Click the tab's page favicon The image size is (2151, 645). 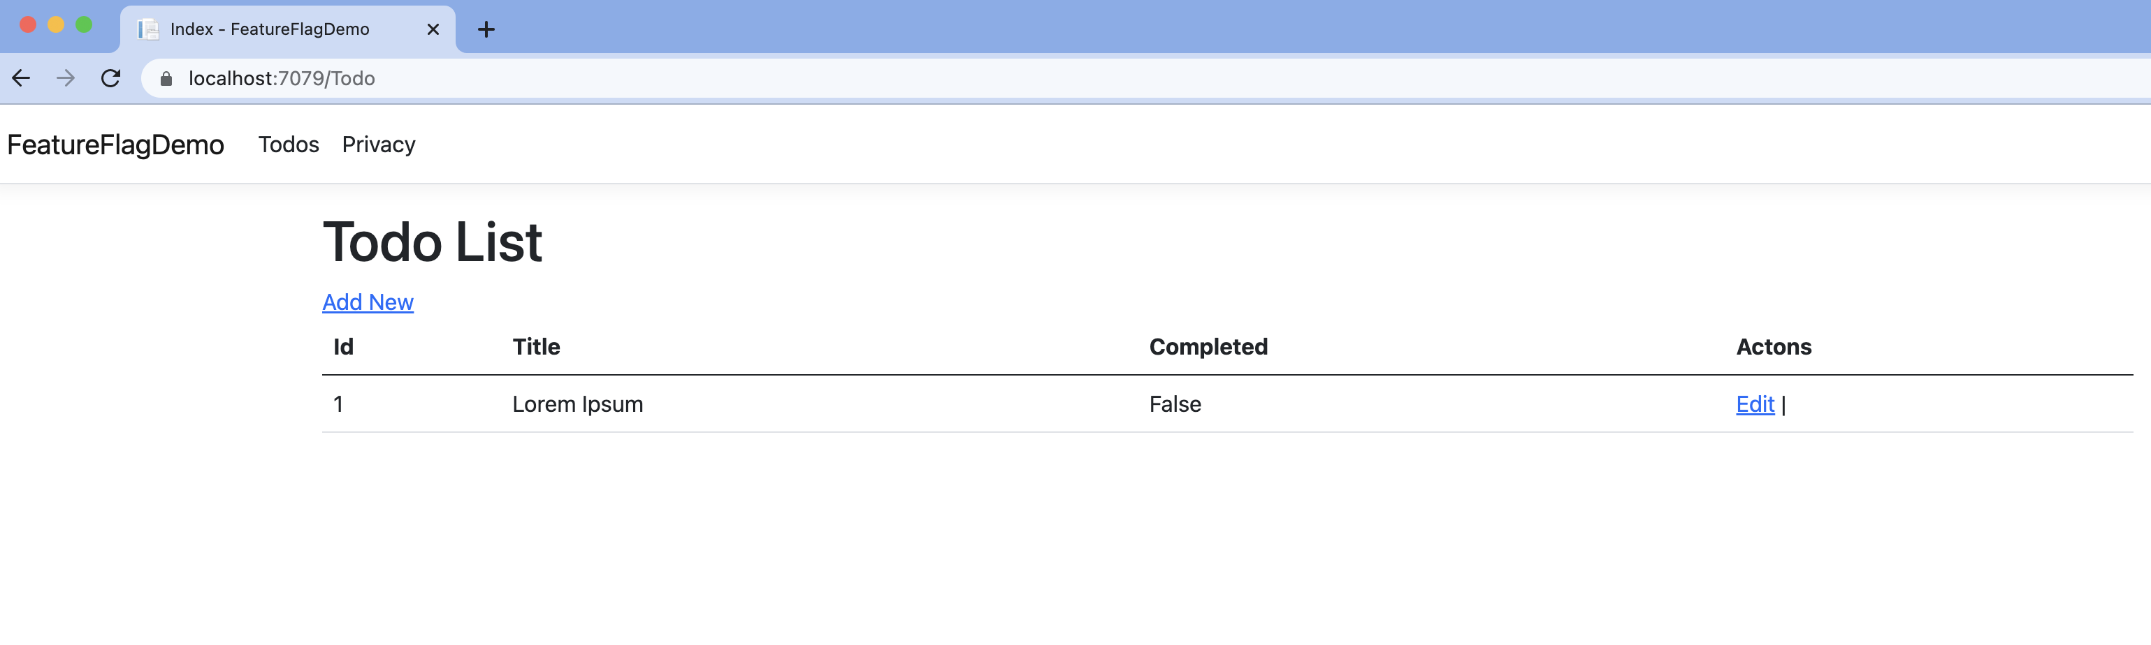coord(149,30)
